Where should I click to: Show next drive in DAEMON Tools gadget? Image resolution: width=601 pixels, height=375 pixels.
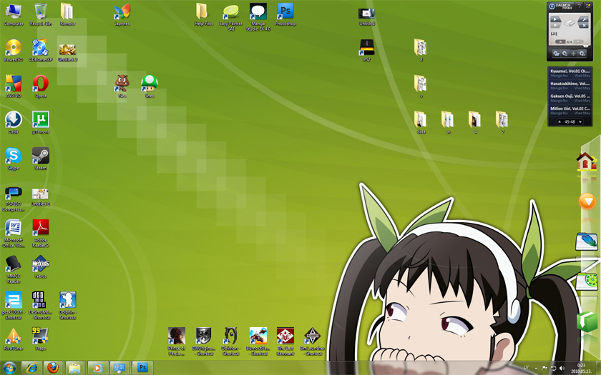578,41
